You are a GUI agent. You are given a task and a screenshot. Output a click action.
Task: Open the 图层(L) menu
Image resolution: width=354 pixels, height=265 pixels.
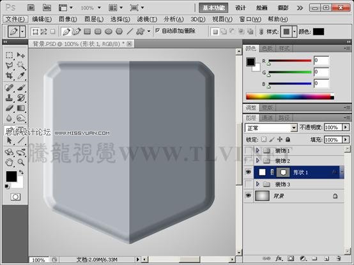pos(94,19)
